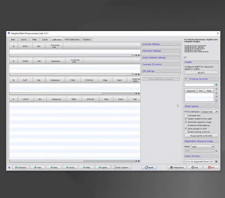Click the Run button
Screen dimensions: 225x198
click(195, 167)
